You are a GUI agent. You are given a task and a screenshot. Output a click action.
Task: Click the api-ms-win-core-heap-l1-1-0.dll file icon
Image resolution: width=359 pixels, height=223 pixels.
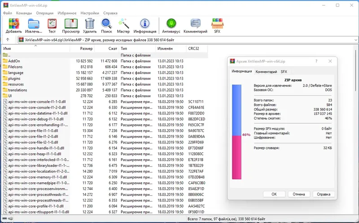(x=5, y=154)
